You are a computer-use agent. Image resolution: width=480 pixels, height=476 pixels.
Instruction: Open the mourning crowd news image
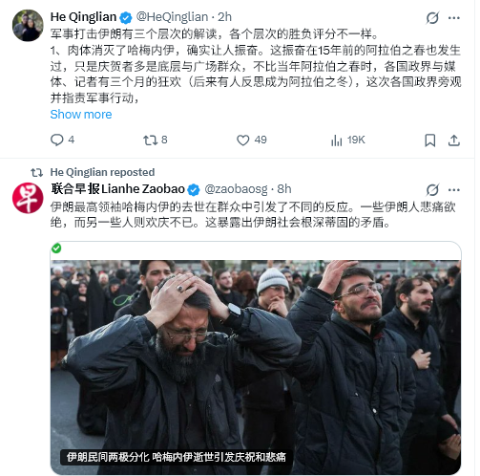(x=256, y=367)
